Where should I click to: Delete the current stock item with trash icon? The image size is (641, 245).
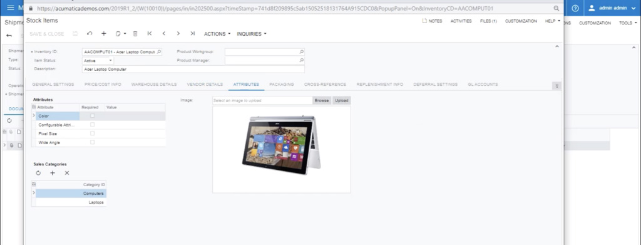coord(135,34)
